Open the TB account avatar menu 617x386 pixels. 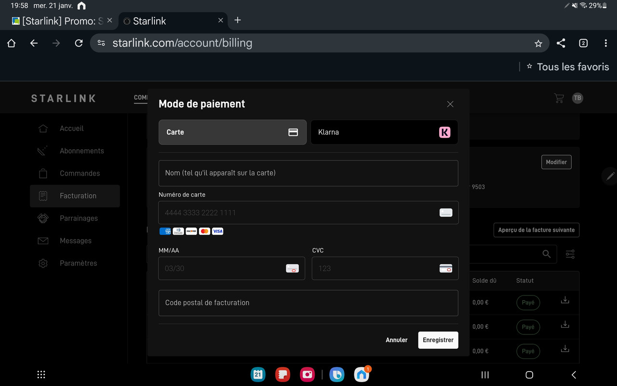click(577, 97)
